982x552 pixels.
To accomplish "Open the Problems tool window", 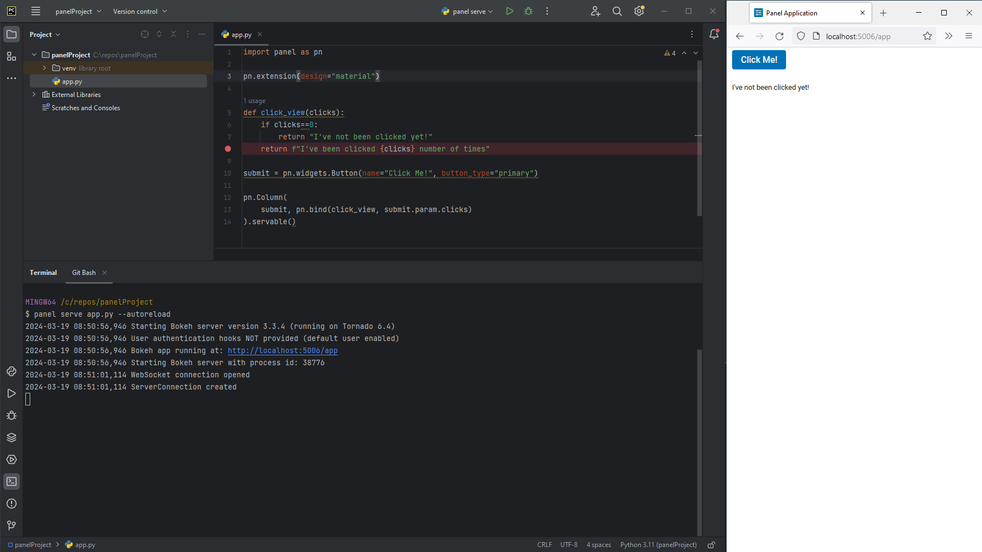I will 12,504.
